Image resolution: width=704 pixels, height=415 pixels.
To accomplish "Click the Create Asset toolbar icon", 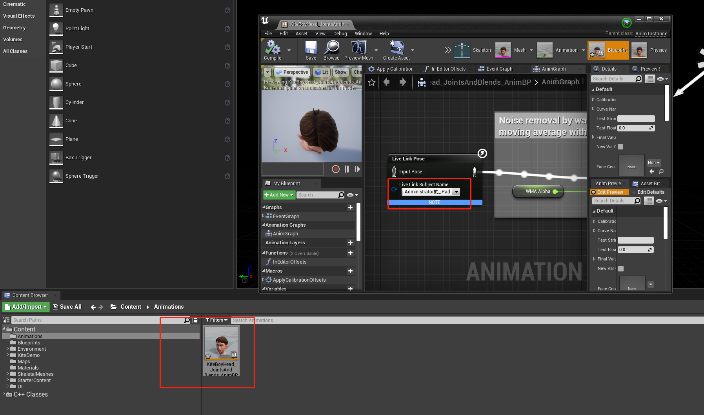I will pyautogui.click(x=397, y=50).
